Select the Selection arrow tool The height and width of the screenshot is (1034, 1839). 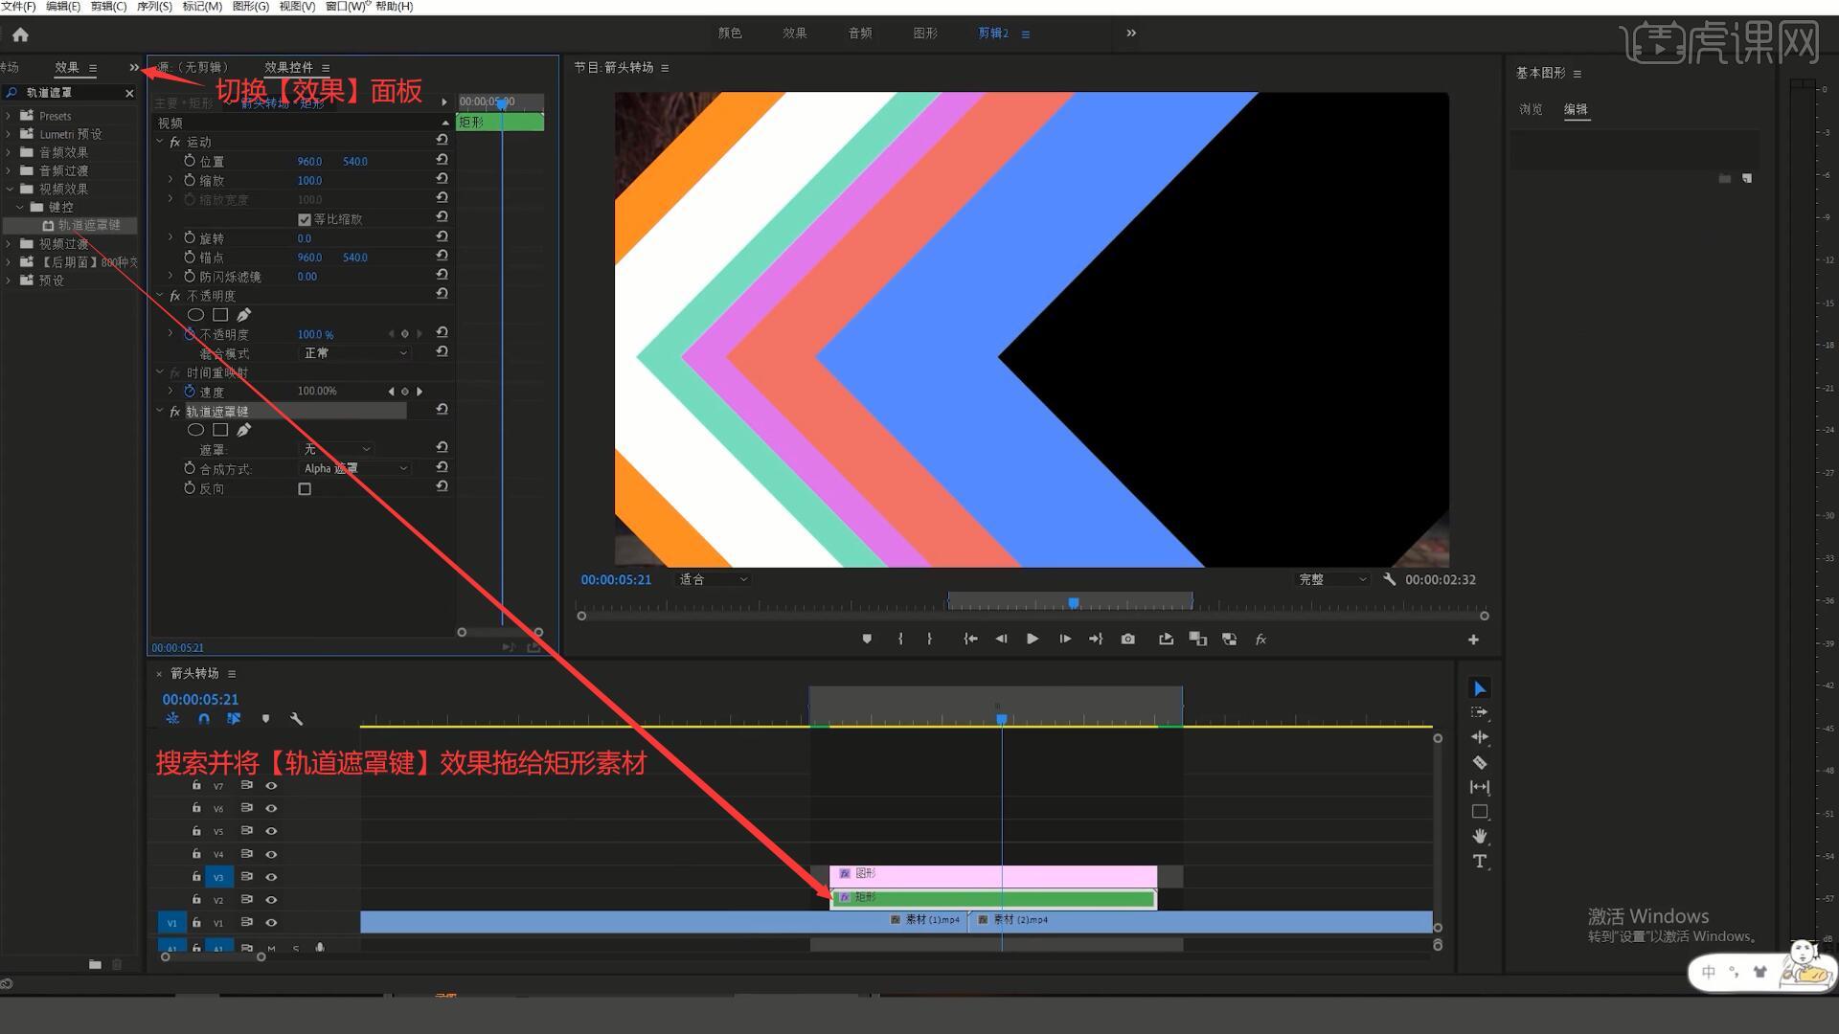tap(1480, 688)
